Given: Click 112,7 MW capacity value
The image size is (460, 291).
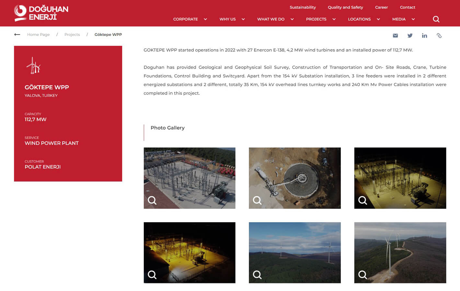Looking at the screenshot, I should pos(36,119).
